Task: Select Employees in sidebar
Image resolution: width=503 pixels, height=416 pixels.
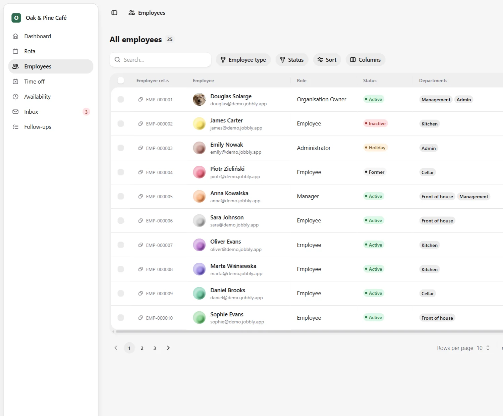Action: [51, 66]
